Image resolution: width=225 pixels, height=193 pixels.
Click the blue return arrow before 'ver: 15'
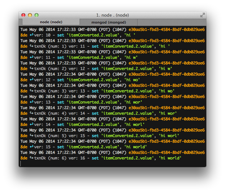coord(31,147)
